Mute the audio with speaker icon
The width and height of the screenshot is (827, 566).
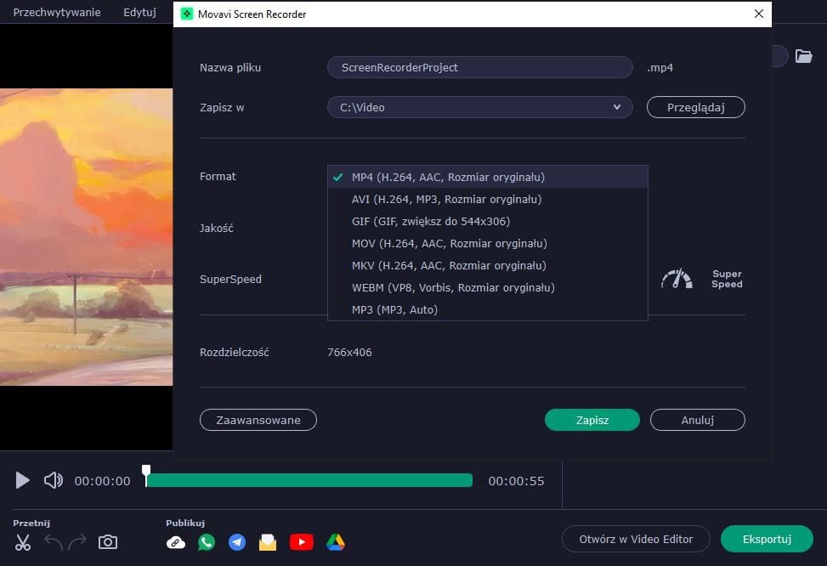click(x=54, y=480)
